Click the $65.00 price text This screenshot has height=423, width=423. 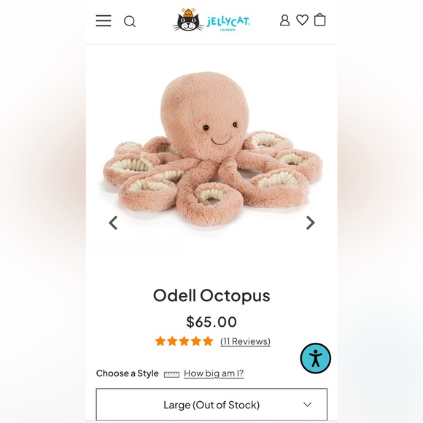tap(211, 322)
